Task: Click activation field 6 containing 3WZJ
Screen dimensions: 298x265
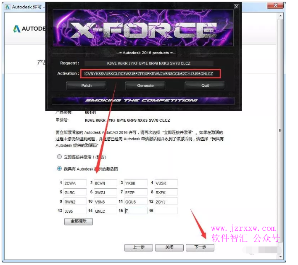Action: tap(105, 192)
